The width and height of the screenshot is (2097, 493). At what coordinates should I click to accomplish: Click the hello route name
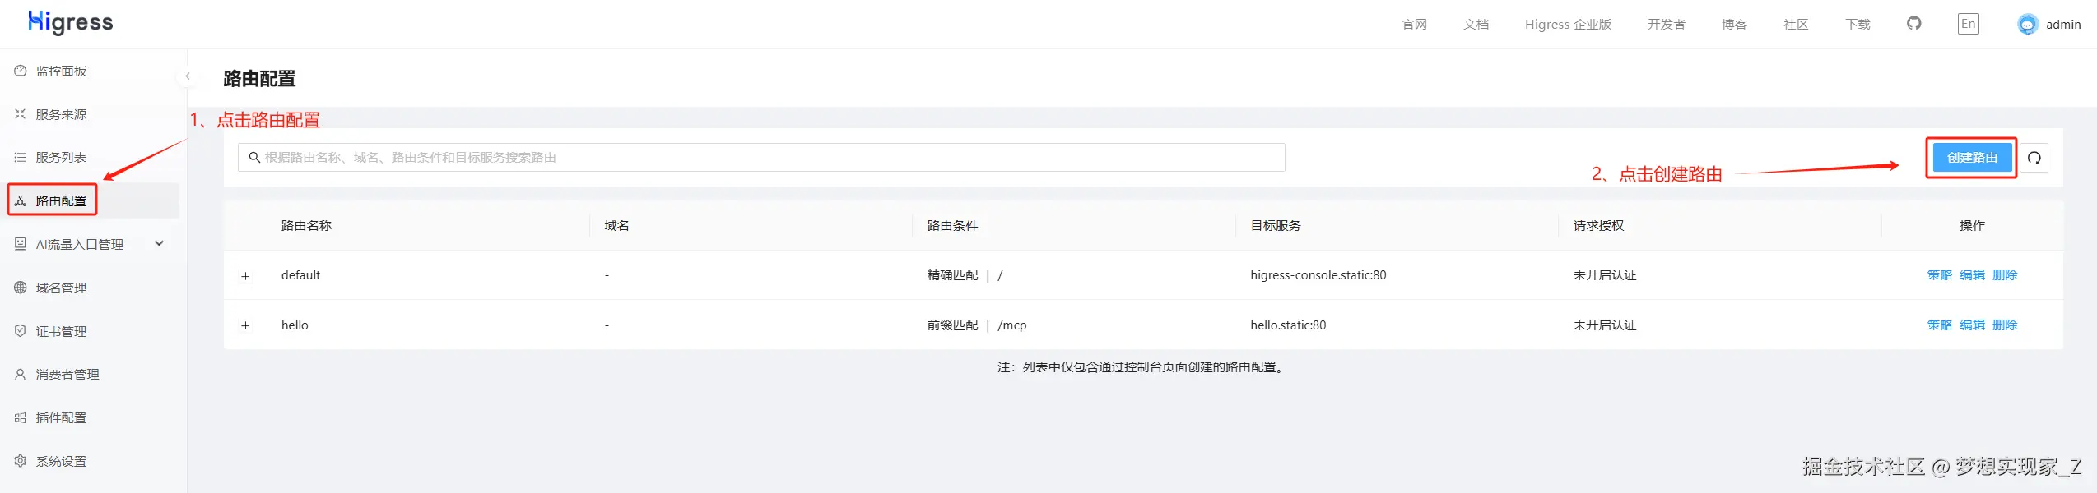tap(295, 325)
